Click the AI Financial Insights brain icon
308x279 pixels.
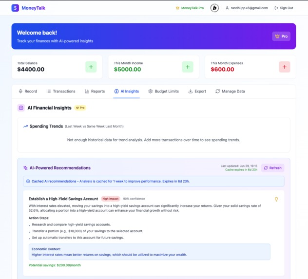(21, 108)
